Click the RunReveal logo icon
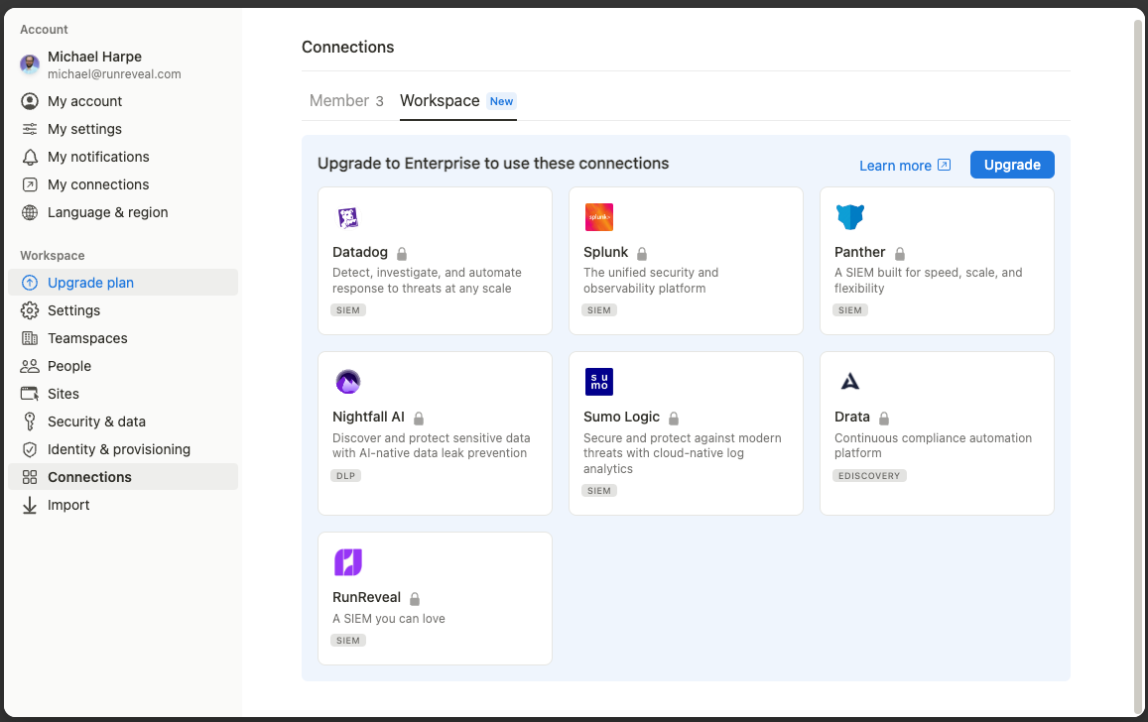The image size is (1148, 722). (x=347, y=562)
